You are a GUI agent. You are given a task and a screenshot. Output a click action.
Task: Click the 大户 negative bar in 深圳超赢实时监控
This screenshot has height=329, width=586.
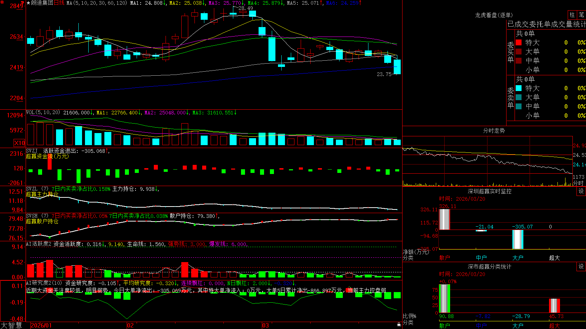click(x=518, y=240)
